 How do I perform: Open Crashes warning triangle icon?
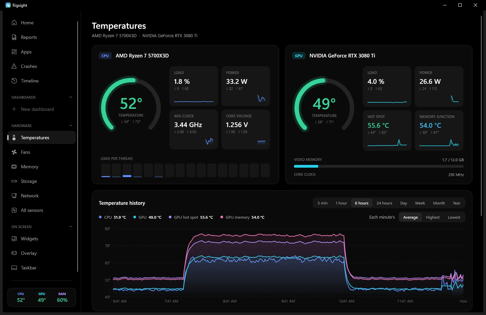(14, 66)
